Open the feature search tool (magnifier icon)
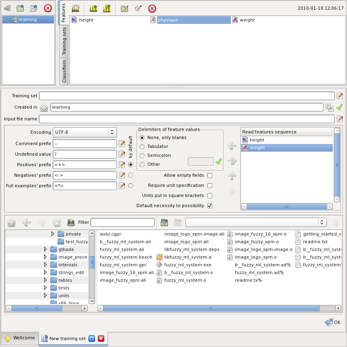347x347 pixels. click(75, 8)
